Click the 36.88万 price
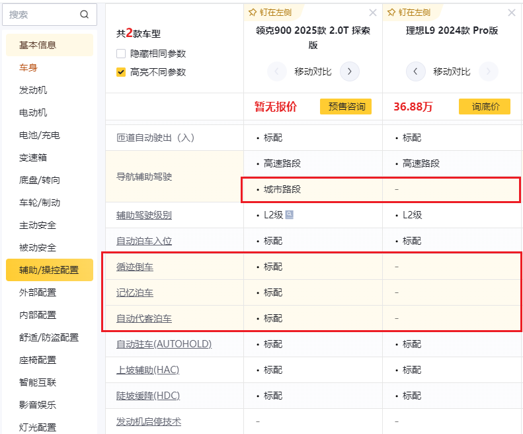Viewport: 523px width, 434px height. pos(413,107)
